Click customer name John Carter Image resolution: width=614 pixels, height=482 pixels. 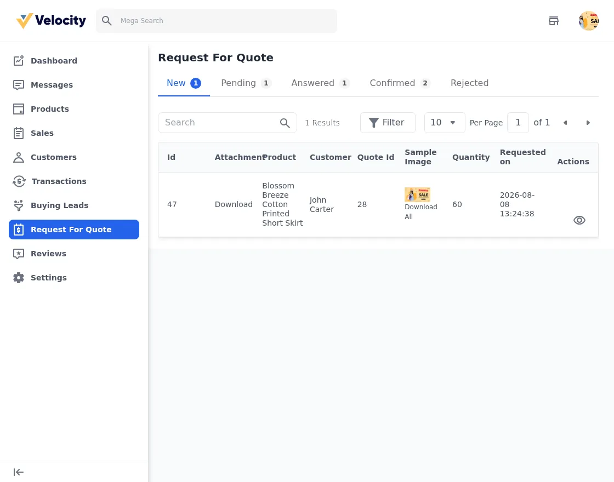pos(321,205)
